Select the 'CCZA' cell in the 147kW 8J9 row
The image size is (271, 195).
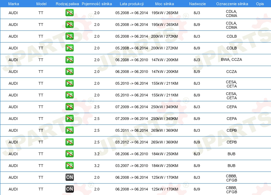pyautogui.click(x=231, y=72)
